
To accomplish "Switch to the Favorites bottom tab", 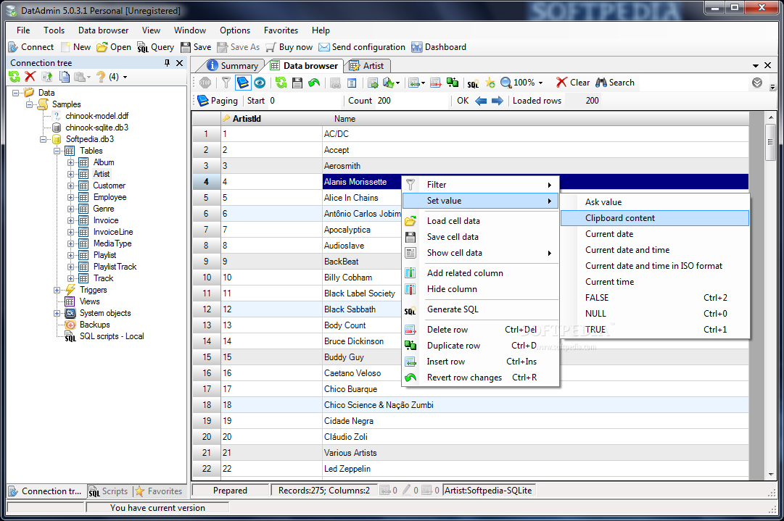I will pyautogui.click(x=159, y=491).
